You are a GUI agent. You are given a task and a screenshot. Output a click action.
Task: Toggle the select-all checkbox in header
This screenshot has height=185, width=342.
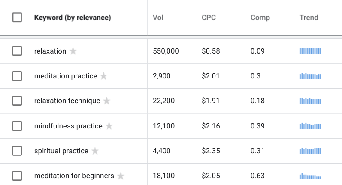click(17, 18)
